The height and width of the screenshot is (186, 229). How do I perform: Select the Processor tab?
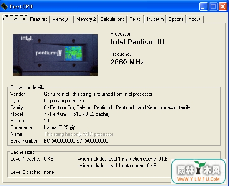[15, 18]
